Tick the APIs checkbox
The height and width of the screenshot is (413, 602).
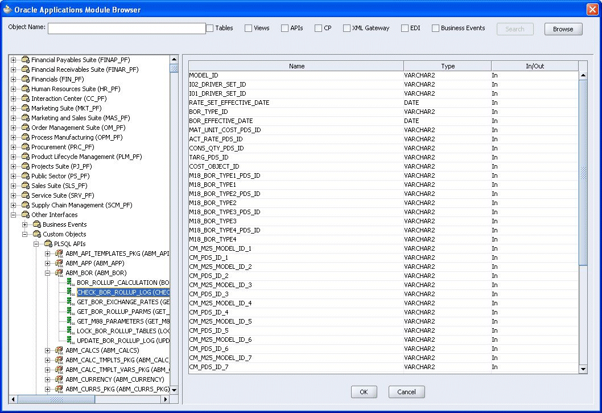(x=285, y=28)
